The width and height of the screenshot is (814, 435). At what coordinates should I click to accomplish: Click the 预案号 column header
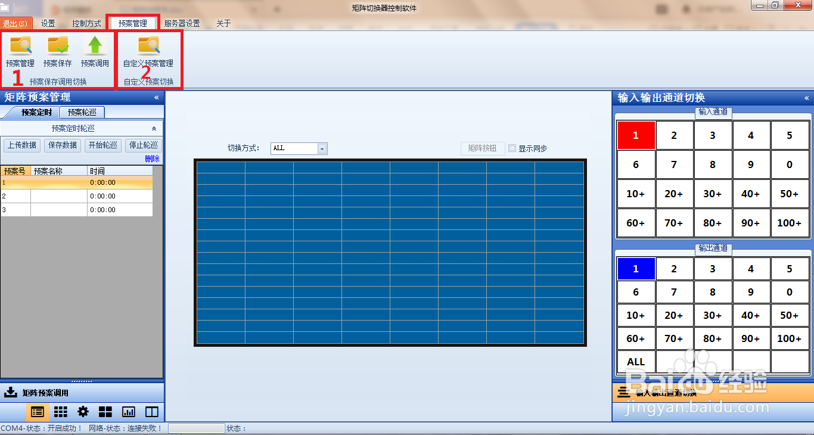[15, 171]
